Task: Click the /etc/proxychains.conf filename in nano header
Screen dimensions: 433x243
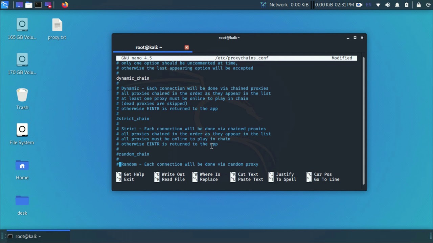Action: [x=242, y=58]
